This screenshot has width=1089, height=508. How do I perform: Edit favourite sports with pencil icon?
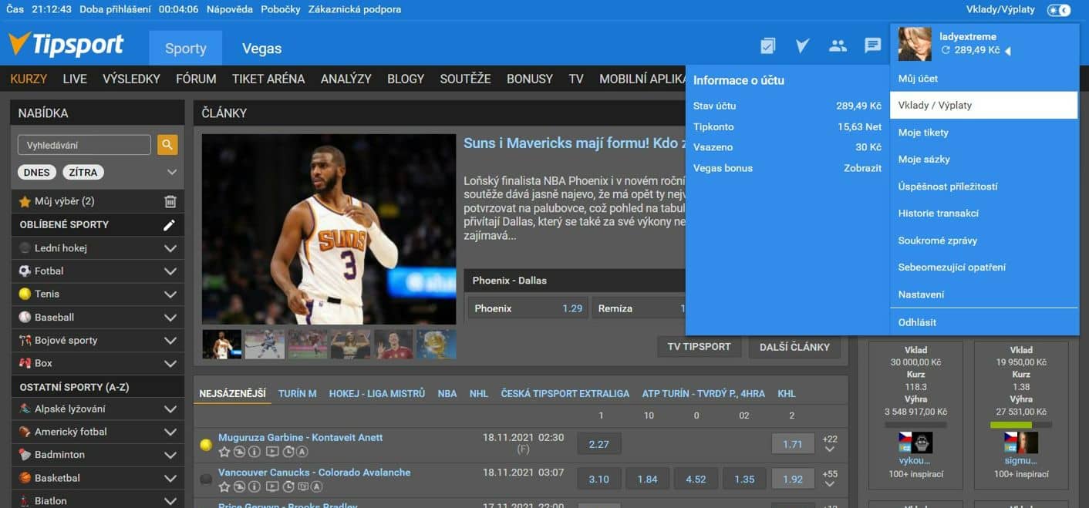(x=170, y=225)
